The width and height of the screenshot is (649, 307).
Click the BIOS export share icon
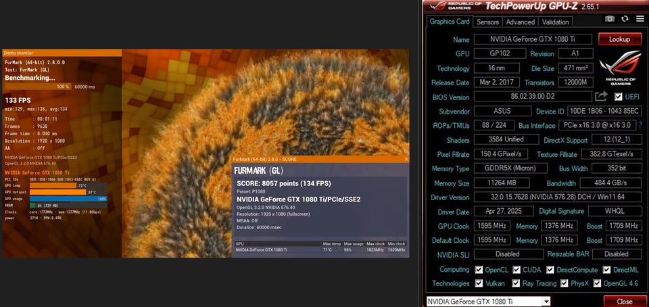pyautogui.click(x=600, y=97)
